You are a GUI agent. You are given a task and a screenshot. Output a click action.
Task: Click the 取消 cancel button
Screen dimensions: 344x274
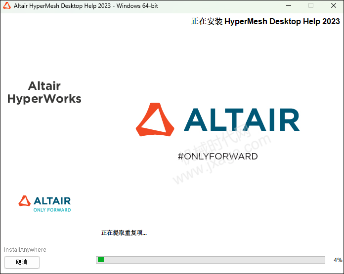click(x=22, y=262)
